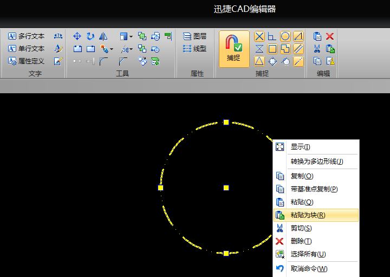
Task: Click the Fillet rounded-corner tool
Action: [x=103, y=61]
